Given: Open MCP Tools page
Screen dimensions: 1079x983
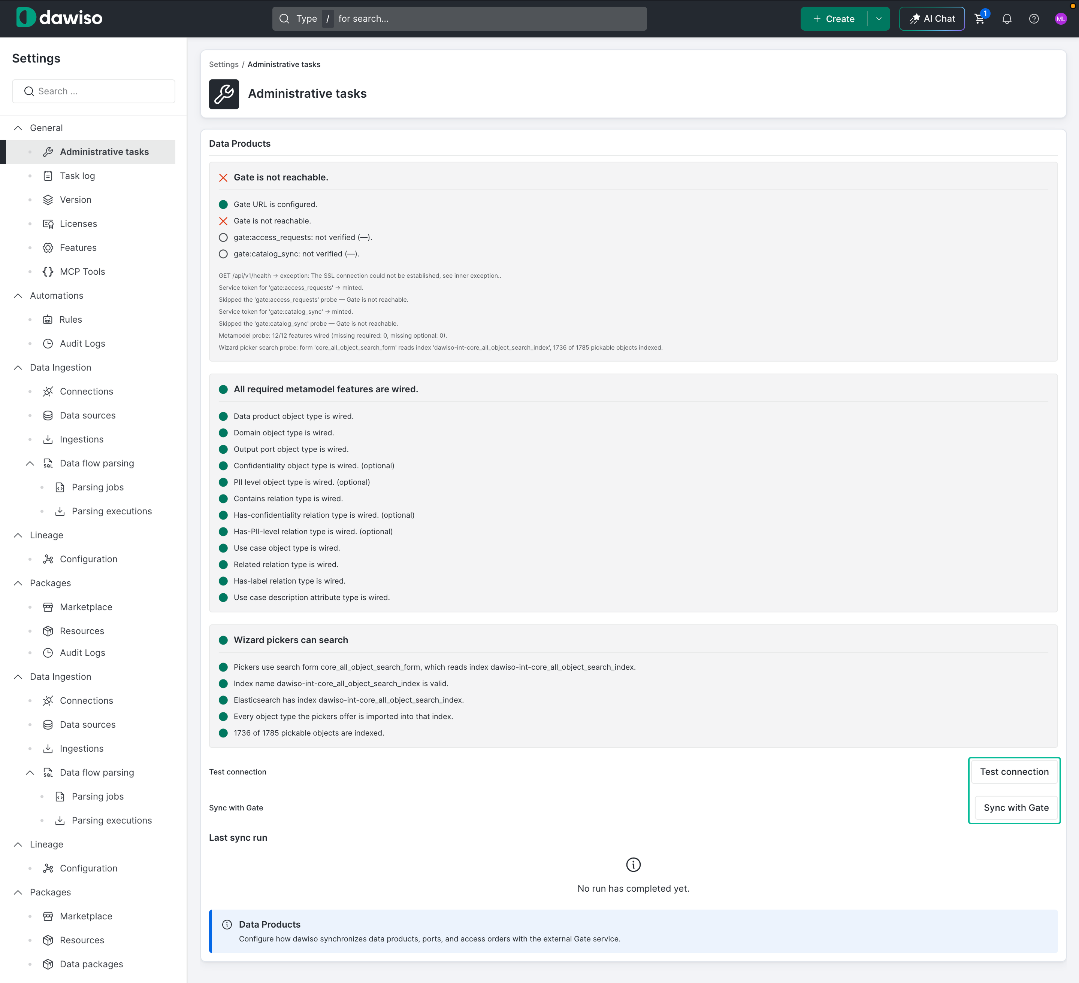Looking at the screenshot, I should (x=82, y=272).
